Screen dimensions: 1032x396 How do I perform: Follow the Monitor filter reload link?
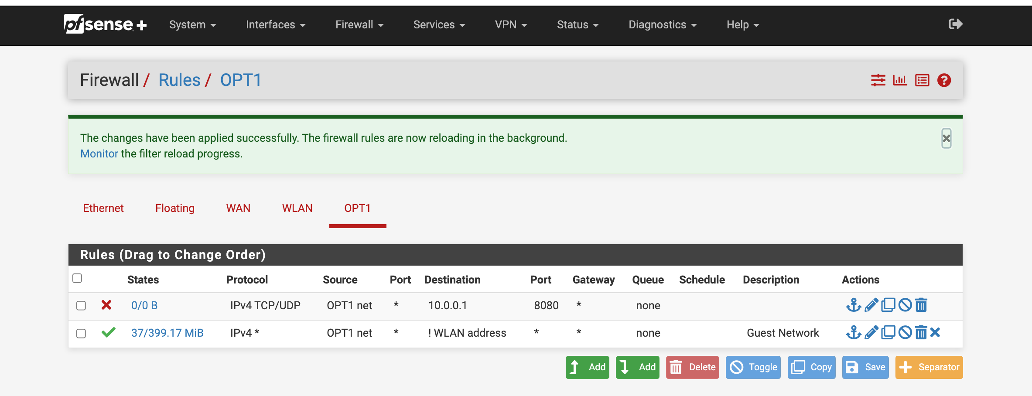99,154
